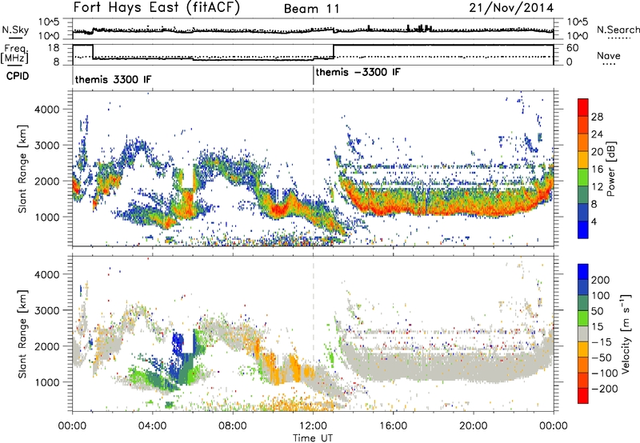The height and width of the screenshot is (443, 640).
Task: Click the 'CPID' row label
Action: [x=18, y=76]
